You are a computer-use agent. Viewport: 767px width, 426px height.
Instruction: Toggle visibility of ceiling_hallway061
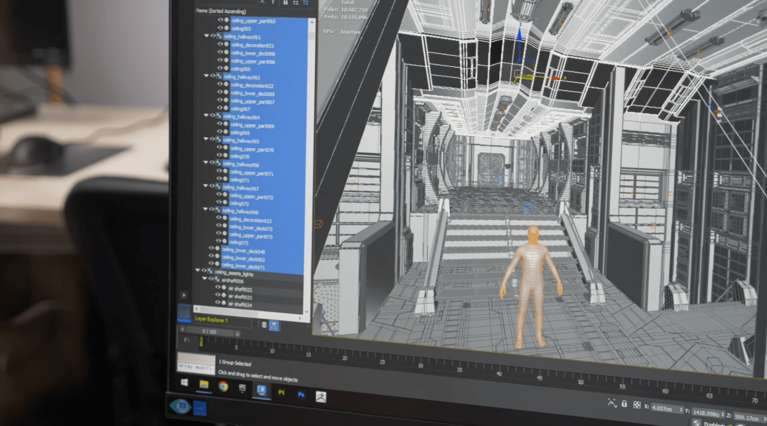[213, 36]
